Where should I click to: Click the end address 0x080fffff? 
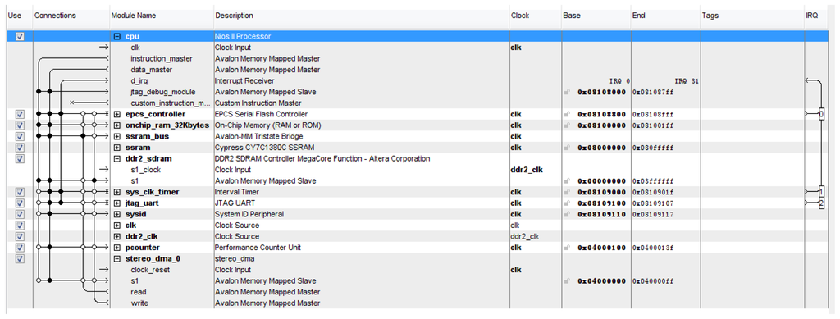coord(652,148)
